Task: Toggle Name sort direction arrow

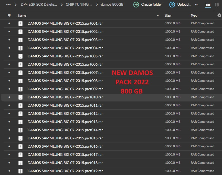Action: [157, 16]
